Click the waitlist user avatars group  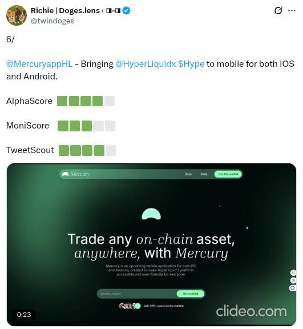pos(130,306)
